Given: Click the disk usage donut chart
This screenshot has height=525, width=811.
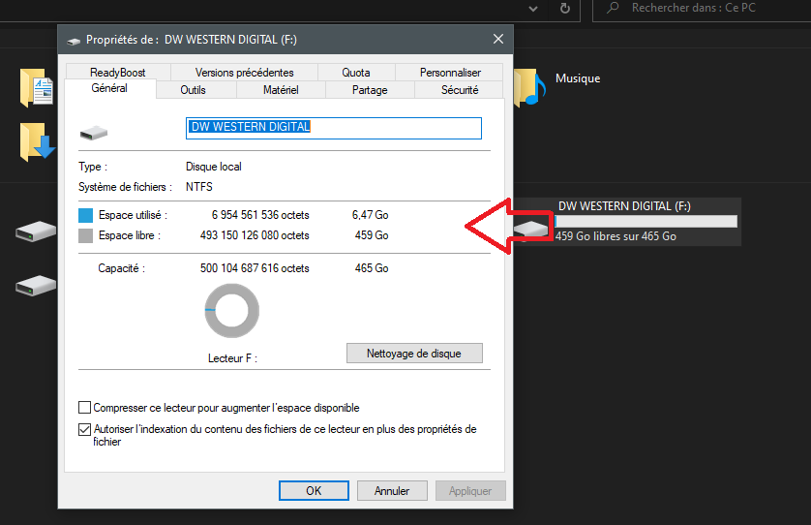Looking at the screenshot, I should coord(231,311).
